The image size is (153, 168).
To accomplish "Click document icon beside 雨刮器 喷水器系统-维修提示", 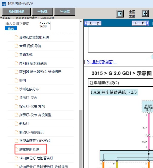I will (x=16, y=72).
